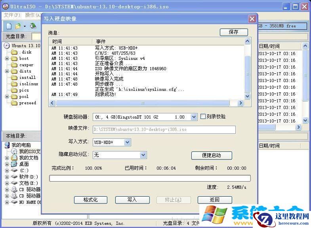The height and width of the screenshot is (228, 311).
Task: Click the 保存 button
Action: [x=234, y=32]
